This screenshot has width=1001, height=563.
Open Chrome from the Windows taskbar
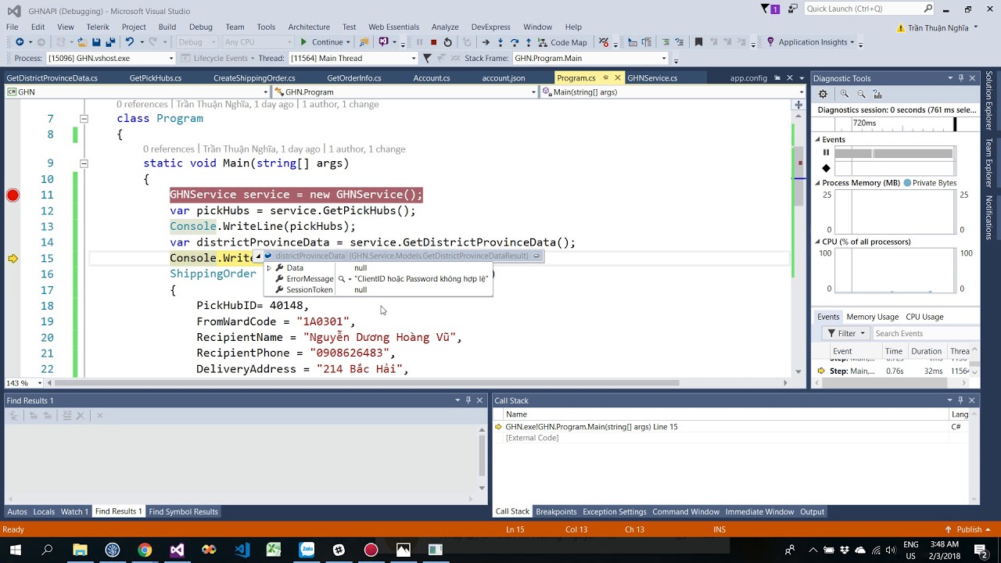coord(145,550)
